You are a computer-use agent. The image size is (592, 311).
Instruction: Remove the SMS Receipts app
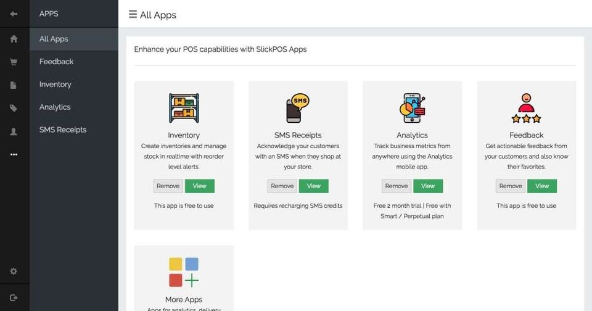[x=282, y=186]
